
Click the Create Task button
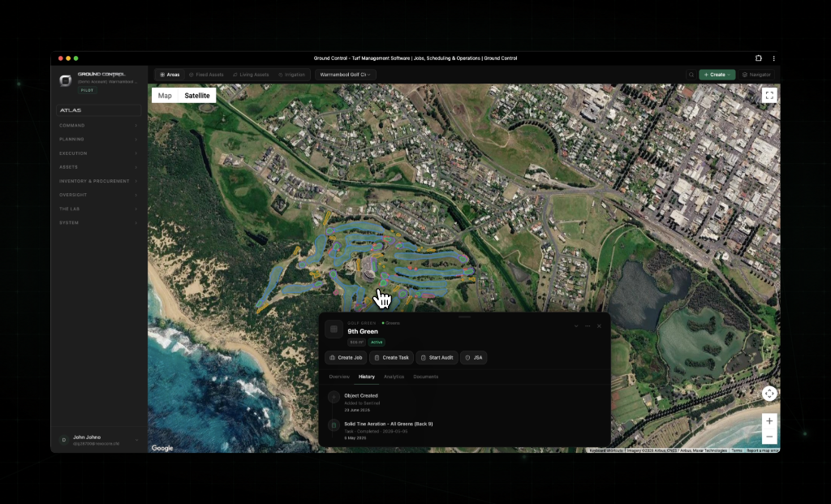(x=391, y=358)
